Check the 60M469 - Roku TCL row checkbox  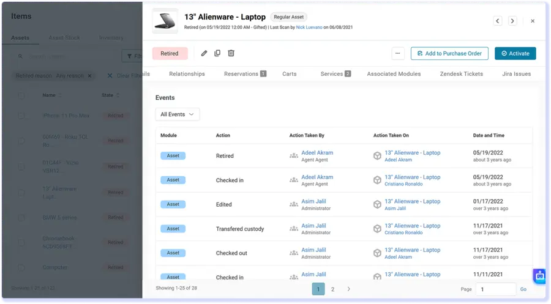click(x=21, y=141)
